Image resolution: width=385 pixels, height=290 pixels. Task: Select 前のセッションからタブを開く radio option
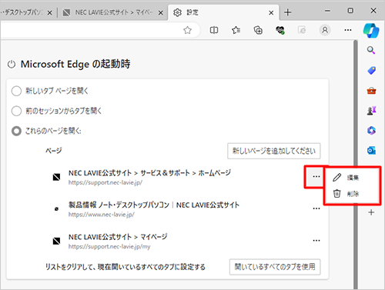point(16,111)
